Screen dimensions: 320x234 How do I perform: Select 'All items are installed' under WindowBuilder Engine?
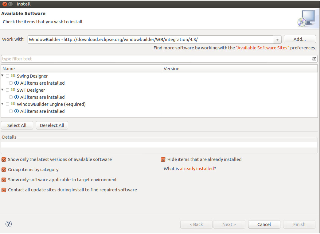click(42, 111)
